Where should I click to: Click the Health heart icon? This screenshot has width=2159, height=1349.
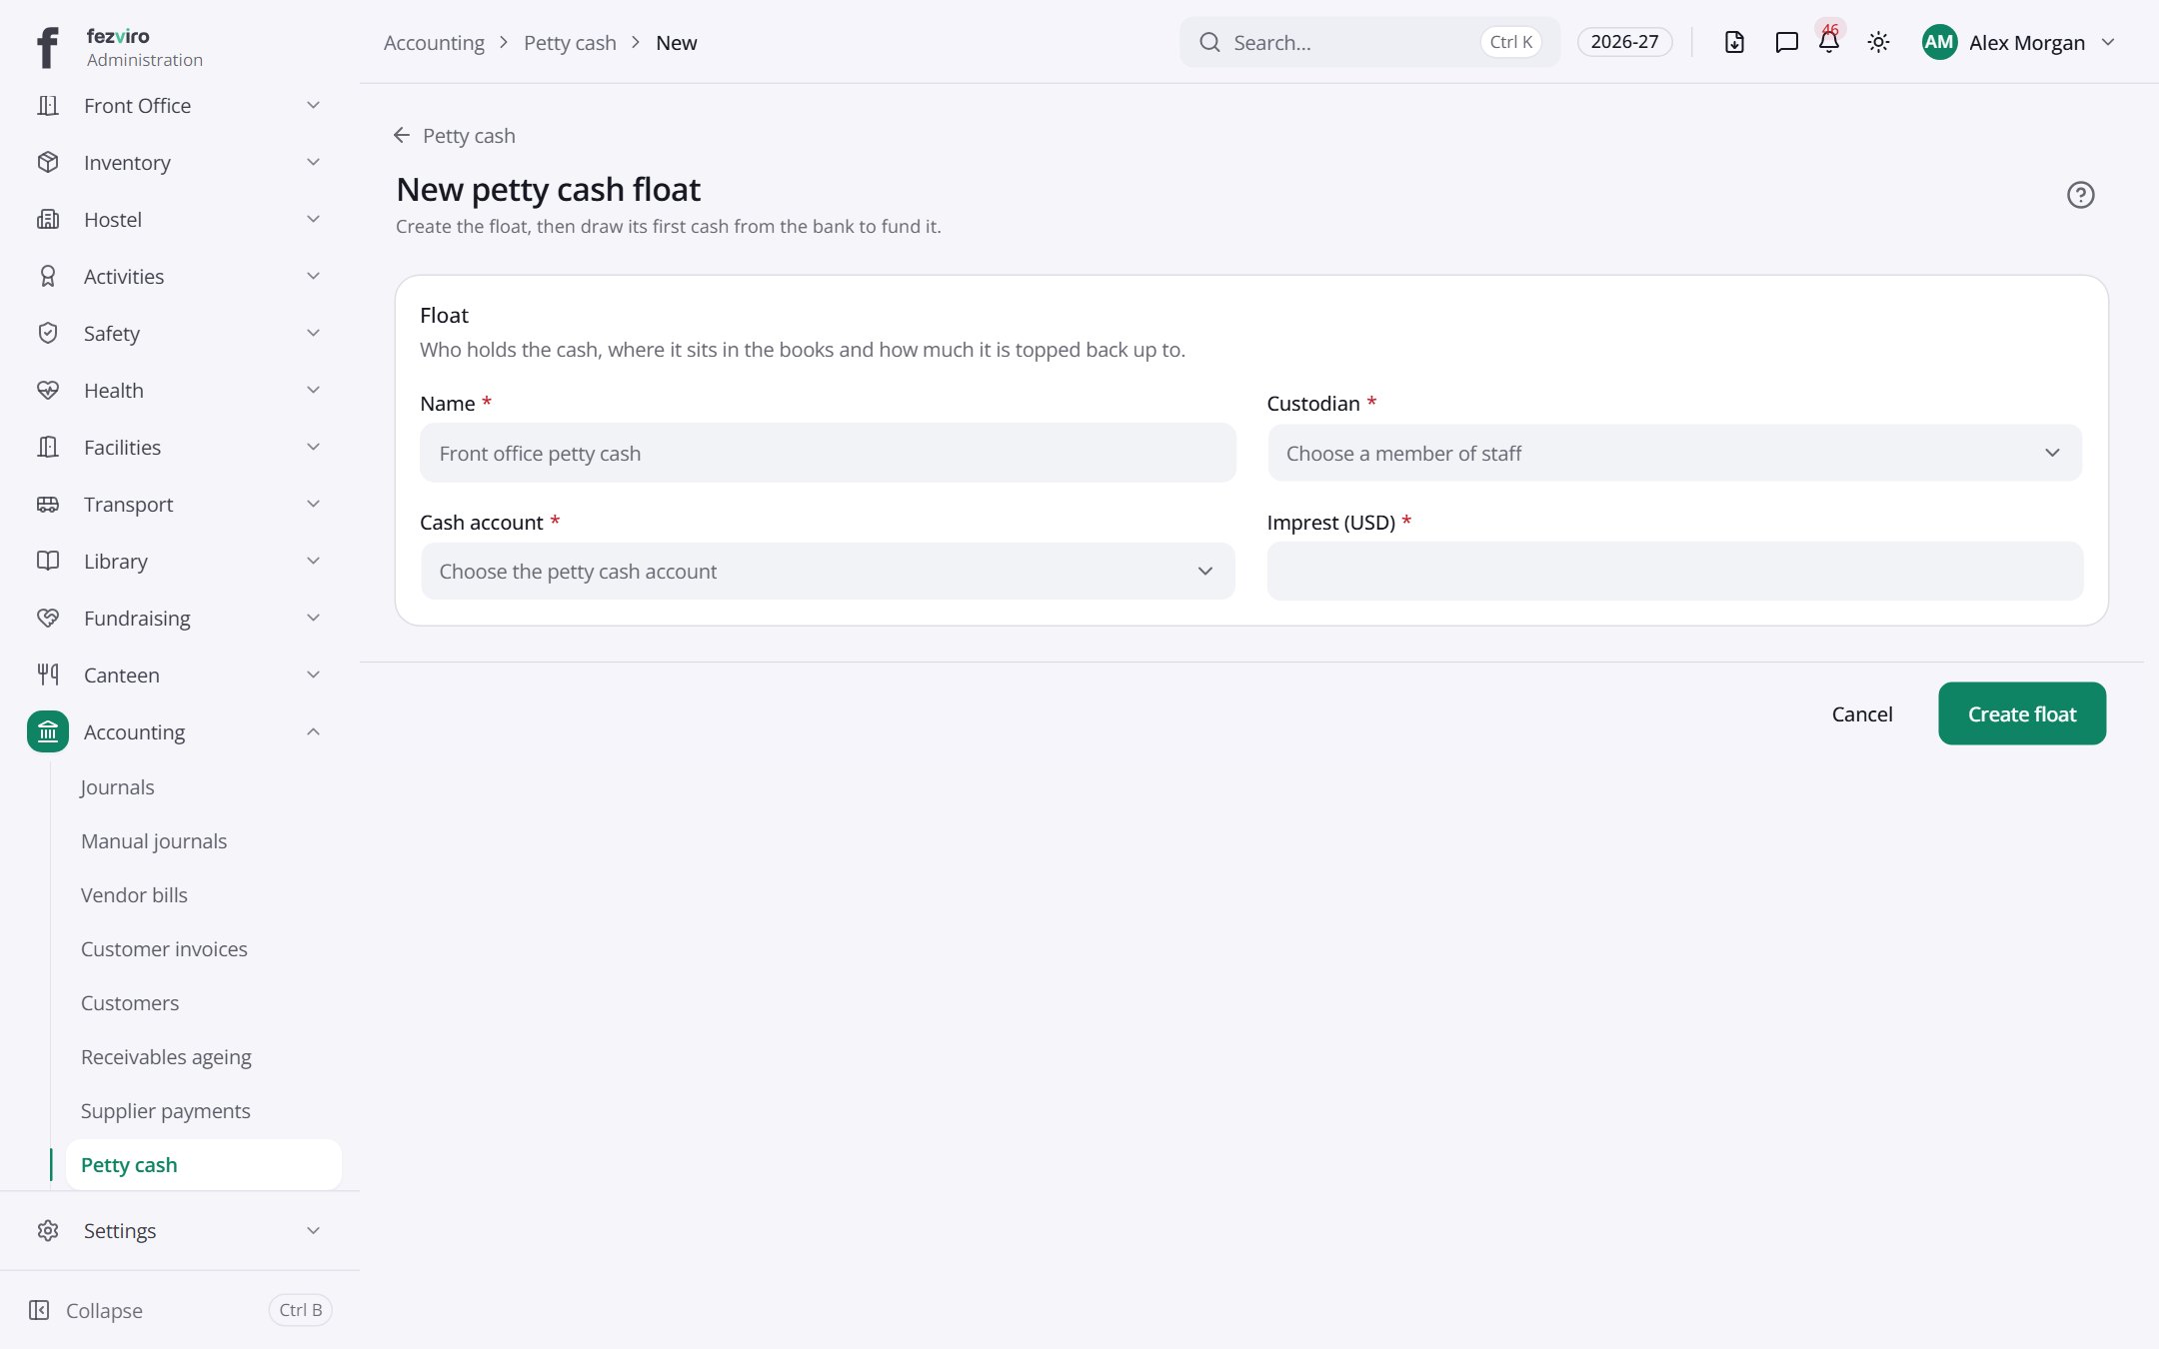point(48,390)
